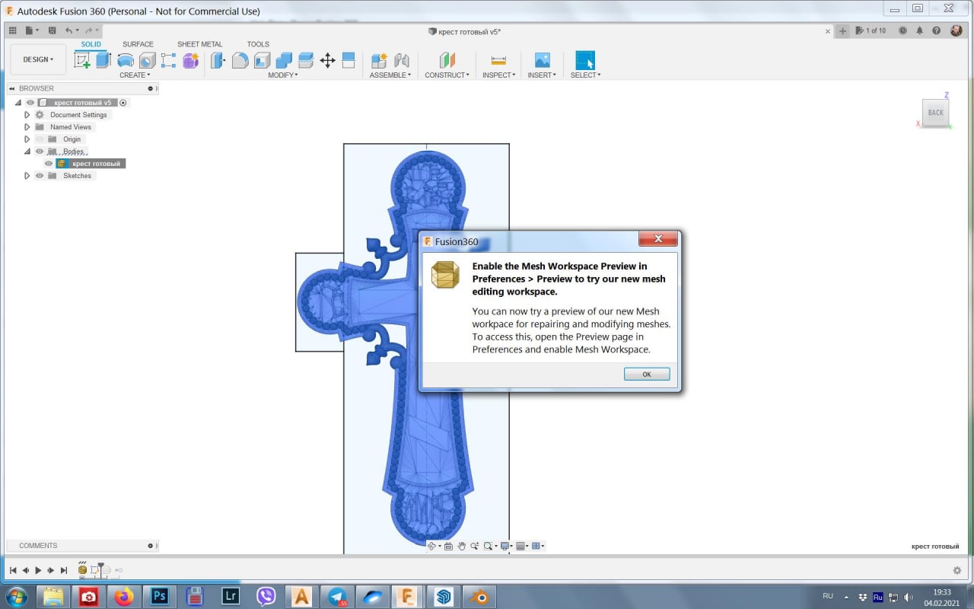This screenshot has height=609, width=974.
Task: Undo the last action
Action: (68, 30)
